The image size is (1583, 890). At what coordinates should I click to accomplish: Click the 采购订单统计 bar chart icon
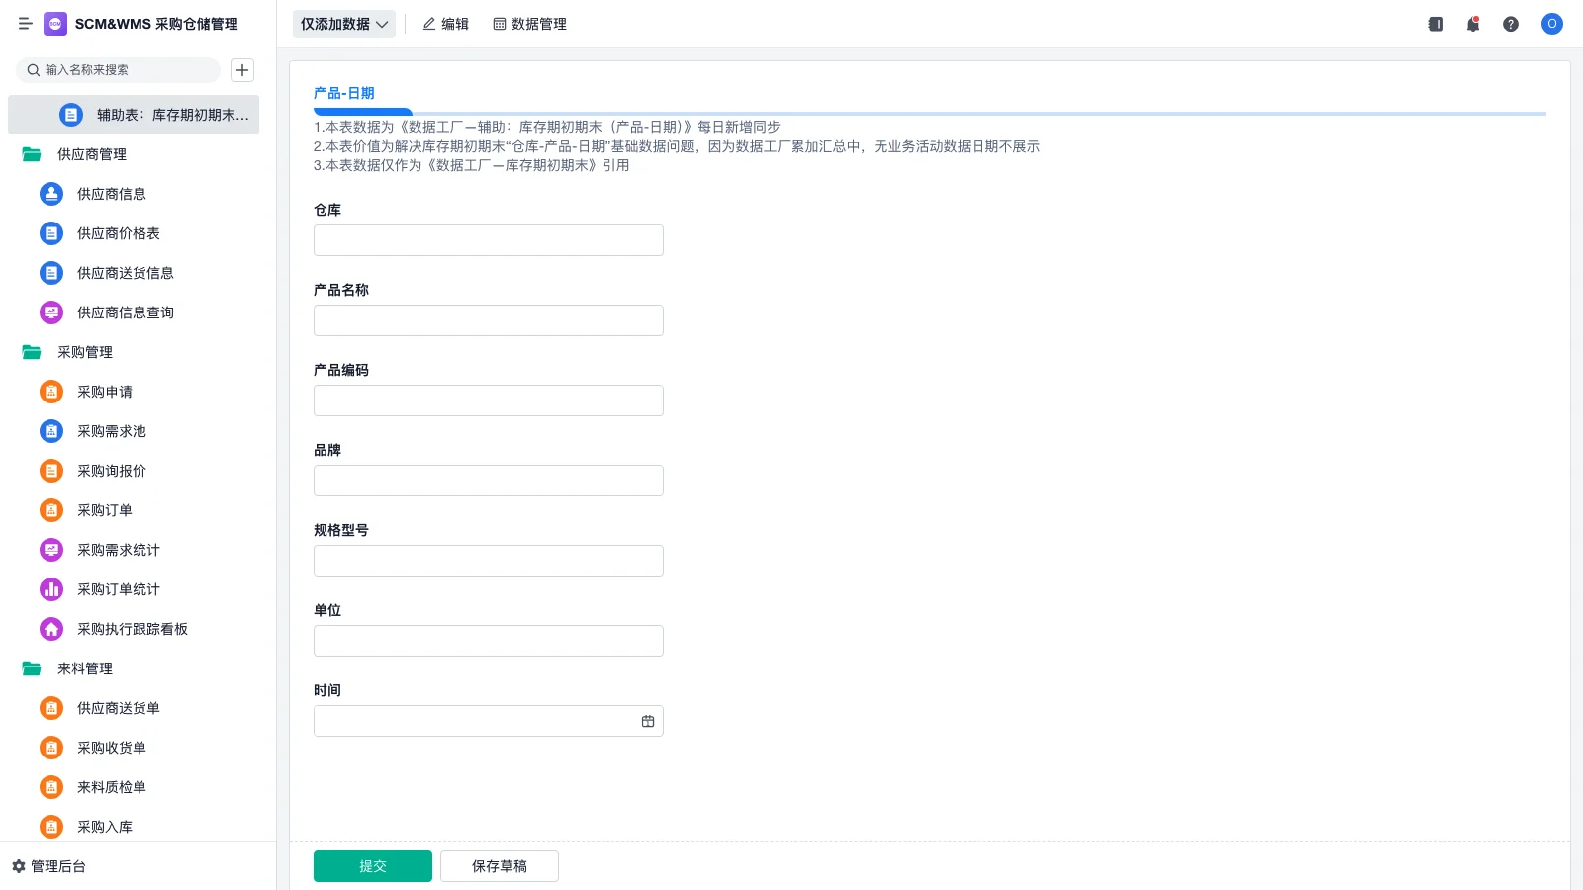point(51,589)
